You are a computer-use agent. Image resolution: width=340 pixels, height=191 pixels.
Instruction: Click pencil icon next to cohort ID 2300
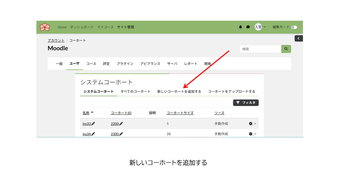pyautogui.click(x=121, y=134)
